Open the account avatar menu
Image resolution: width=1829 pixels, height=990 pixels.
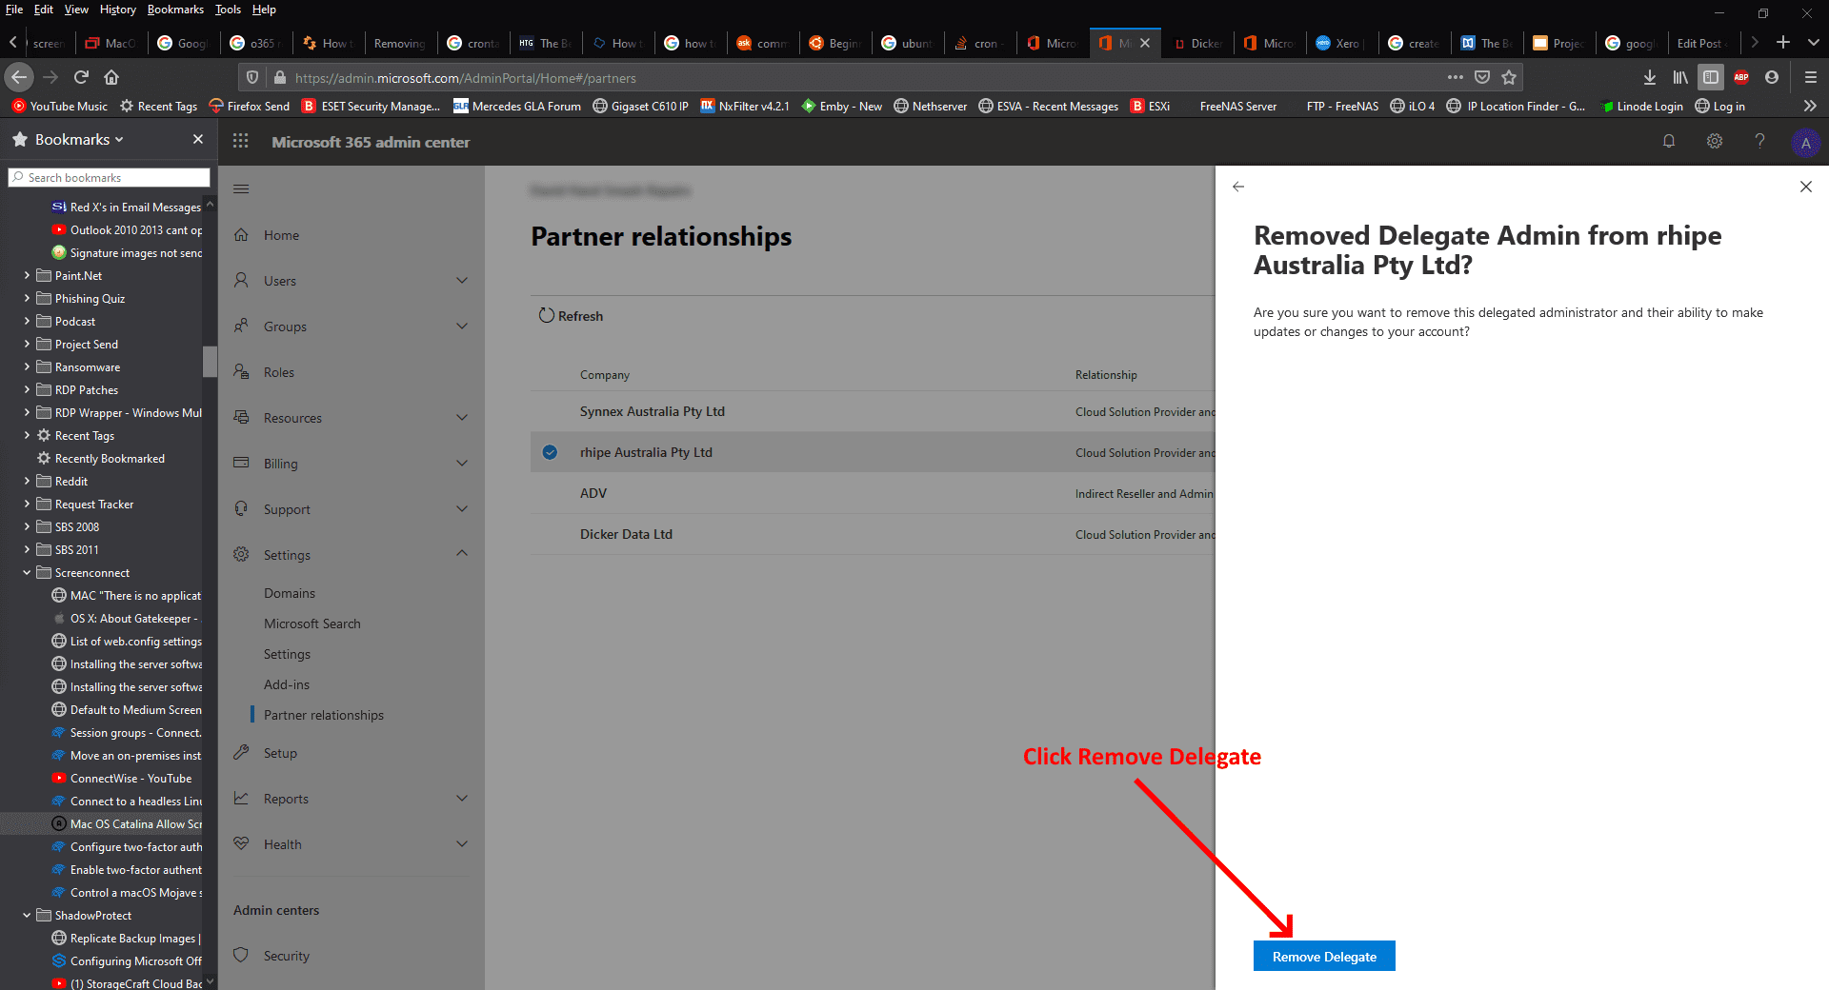pyautogui.click(x=1805, y=143)
